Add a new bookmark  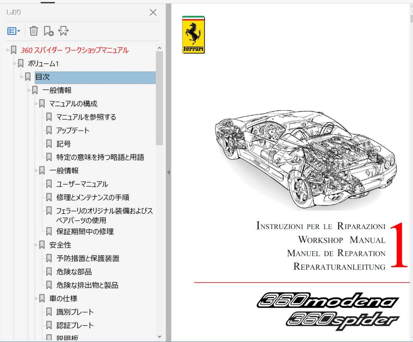point(49,31)
